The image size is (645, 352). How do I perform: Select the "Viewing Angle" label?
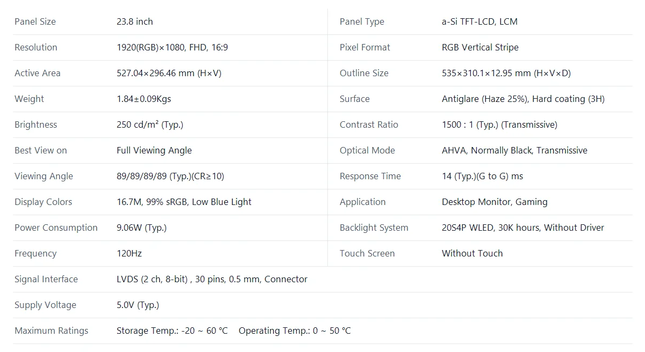[44, 176]
